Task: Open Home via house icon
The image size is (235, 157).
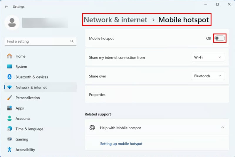Action: pyautogui.click(x=9, y=56)
